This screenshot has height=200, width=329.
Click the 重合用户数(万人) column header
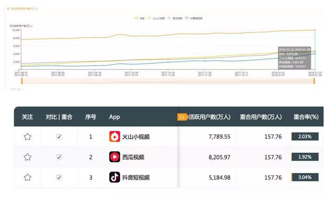[x=261, y=117]
